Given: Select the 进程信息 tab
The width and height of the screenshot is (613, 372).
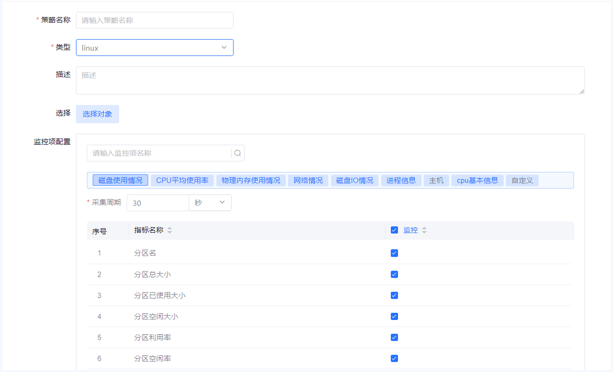Looking at the screenshot, I should (401, 180).
